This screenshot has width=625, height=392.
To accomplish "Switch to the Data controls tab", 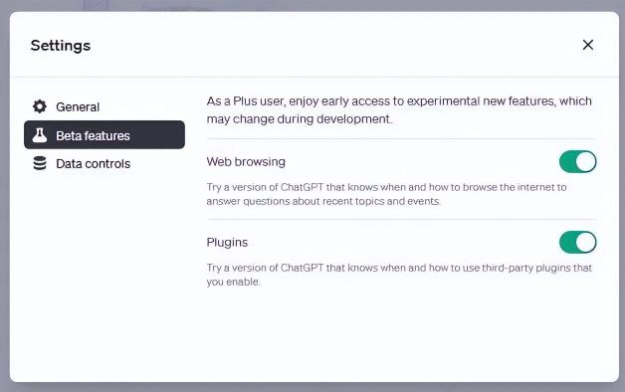I will pos(104,163).
